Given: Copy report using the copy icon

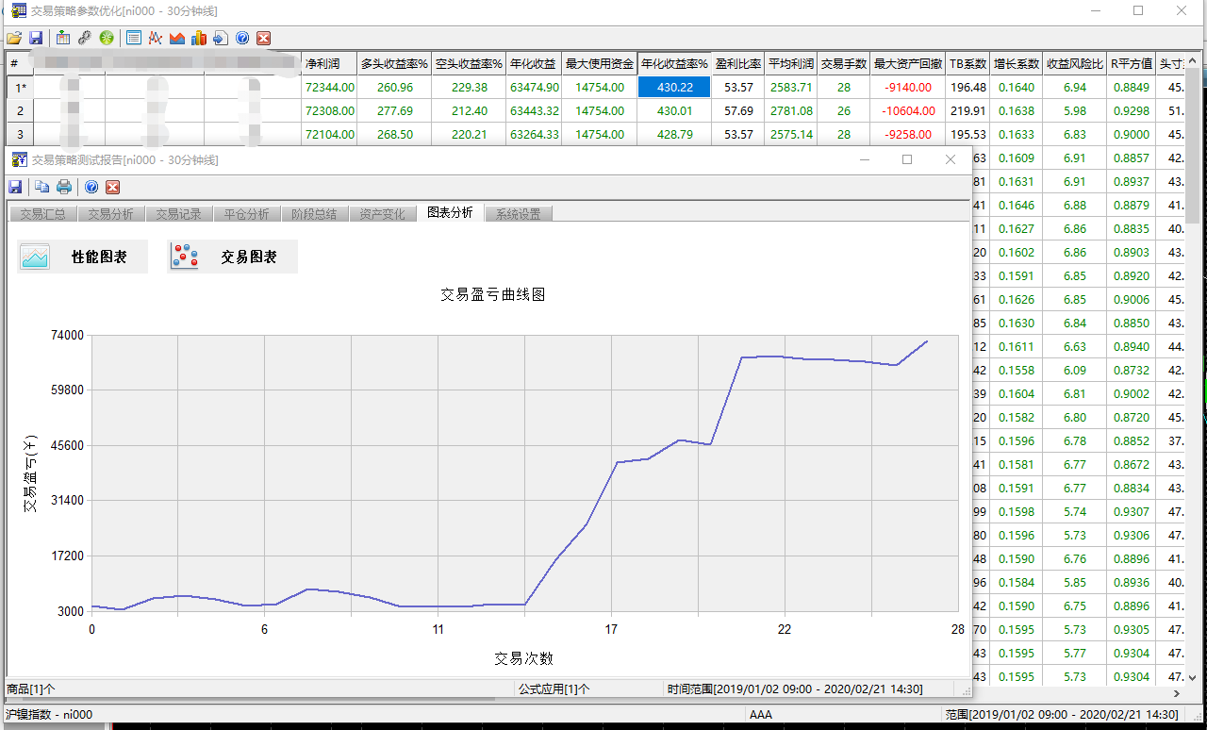Looking at the screenshot, I should [42, 187].
